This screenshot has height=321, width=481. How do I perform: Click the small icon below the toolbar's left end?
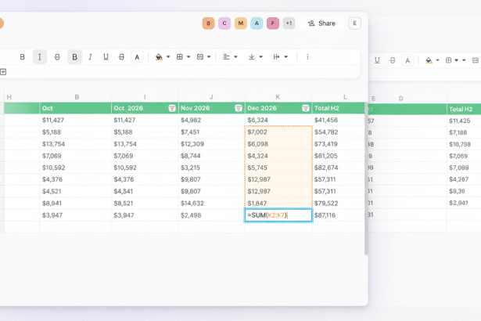point(3,72)
